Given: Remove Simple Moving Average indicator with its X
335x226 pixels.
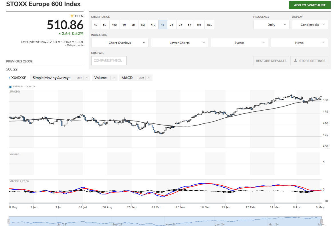Looking at the screenshot, I should click(87, 78).
